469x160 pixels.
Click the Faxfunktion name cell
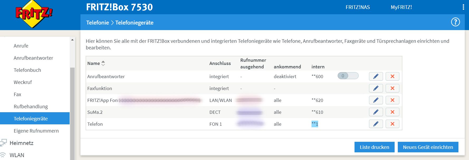point(100,88)
